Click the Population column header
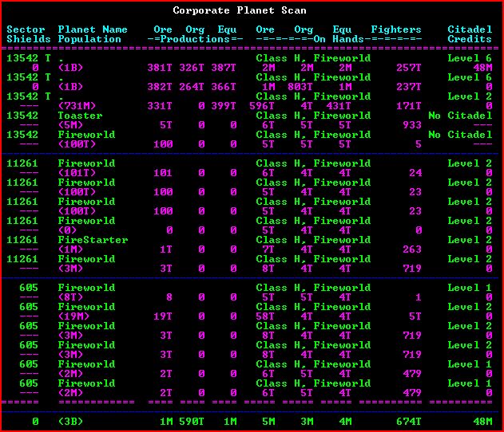 [x=89, y=39]
